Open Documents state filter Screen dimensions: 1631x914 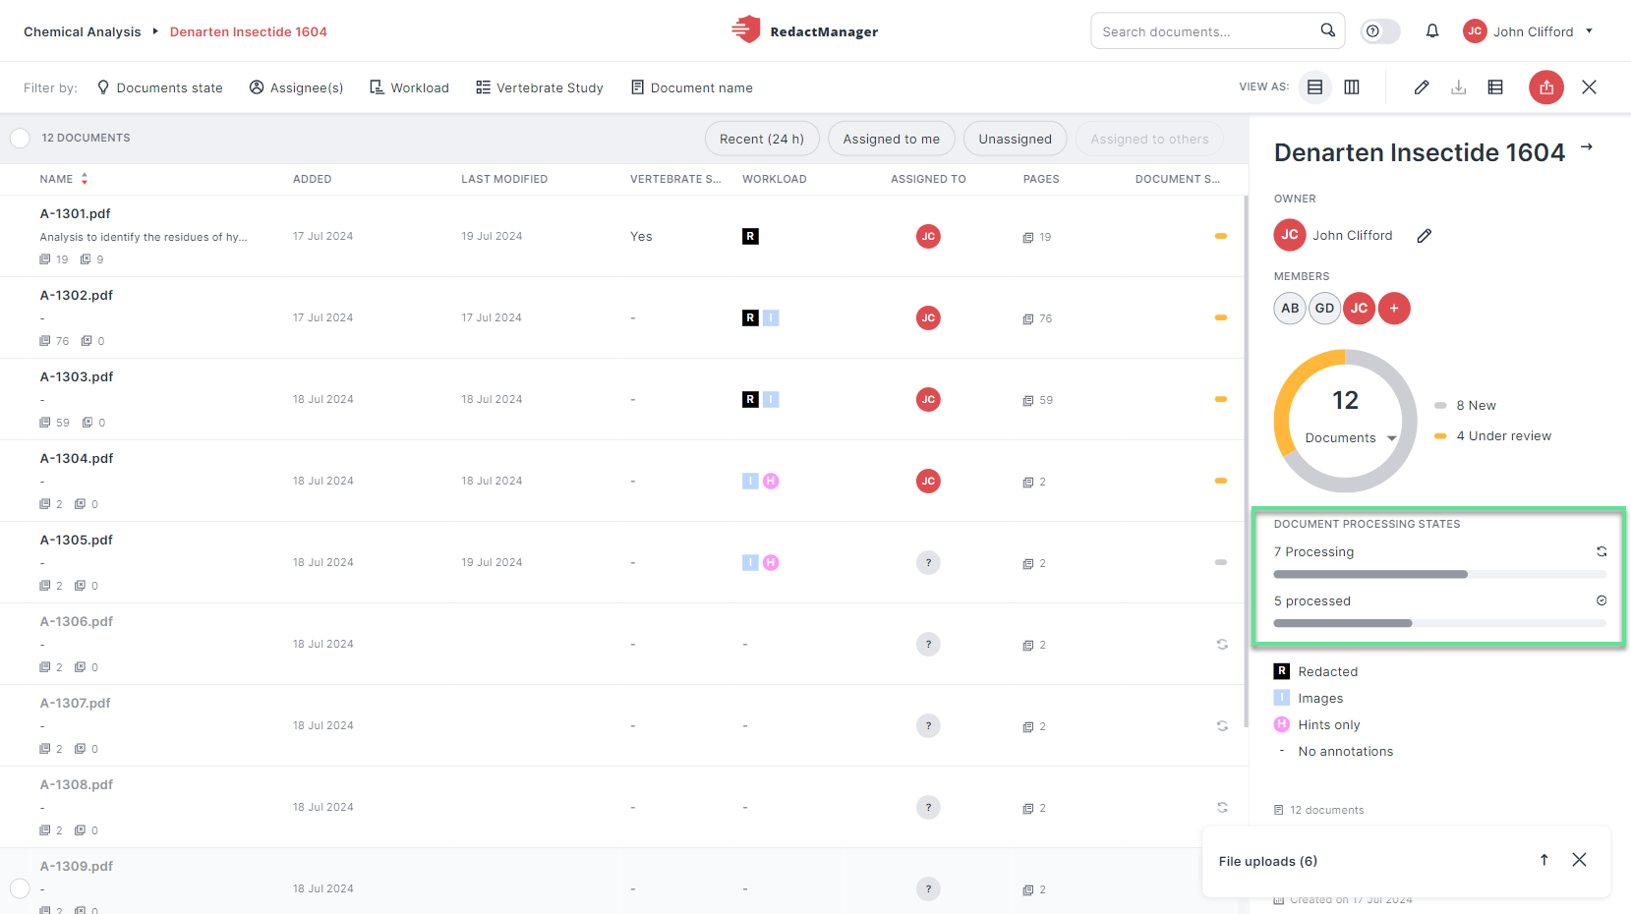coord(159,87)
